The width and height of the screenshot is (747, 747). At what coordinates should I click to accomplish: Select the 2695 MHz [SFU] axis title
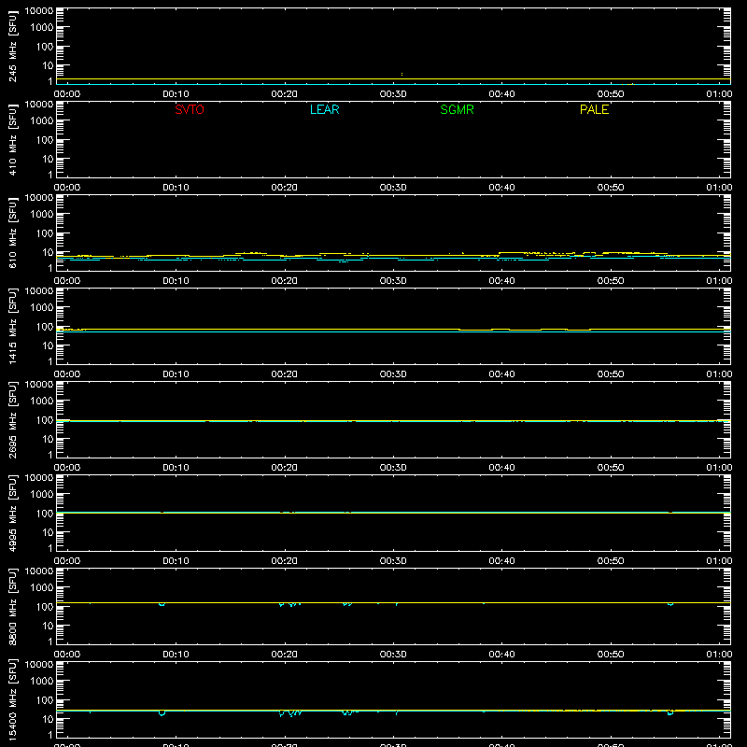(x=12, y=419)
